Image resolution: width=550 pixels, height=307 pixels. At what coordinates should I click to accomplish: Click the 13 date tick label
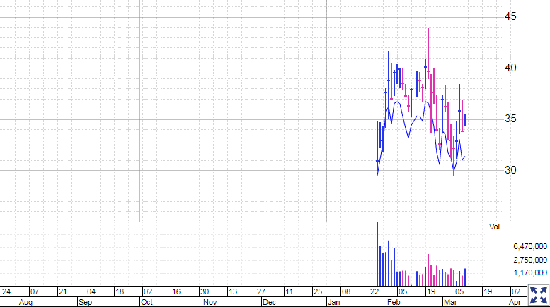[233, 291]
